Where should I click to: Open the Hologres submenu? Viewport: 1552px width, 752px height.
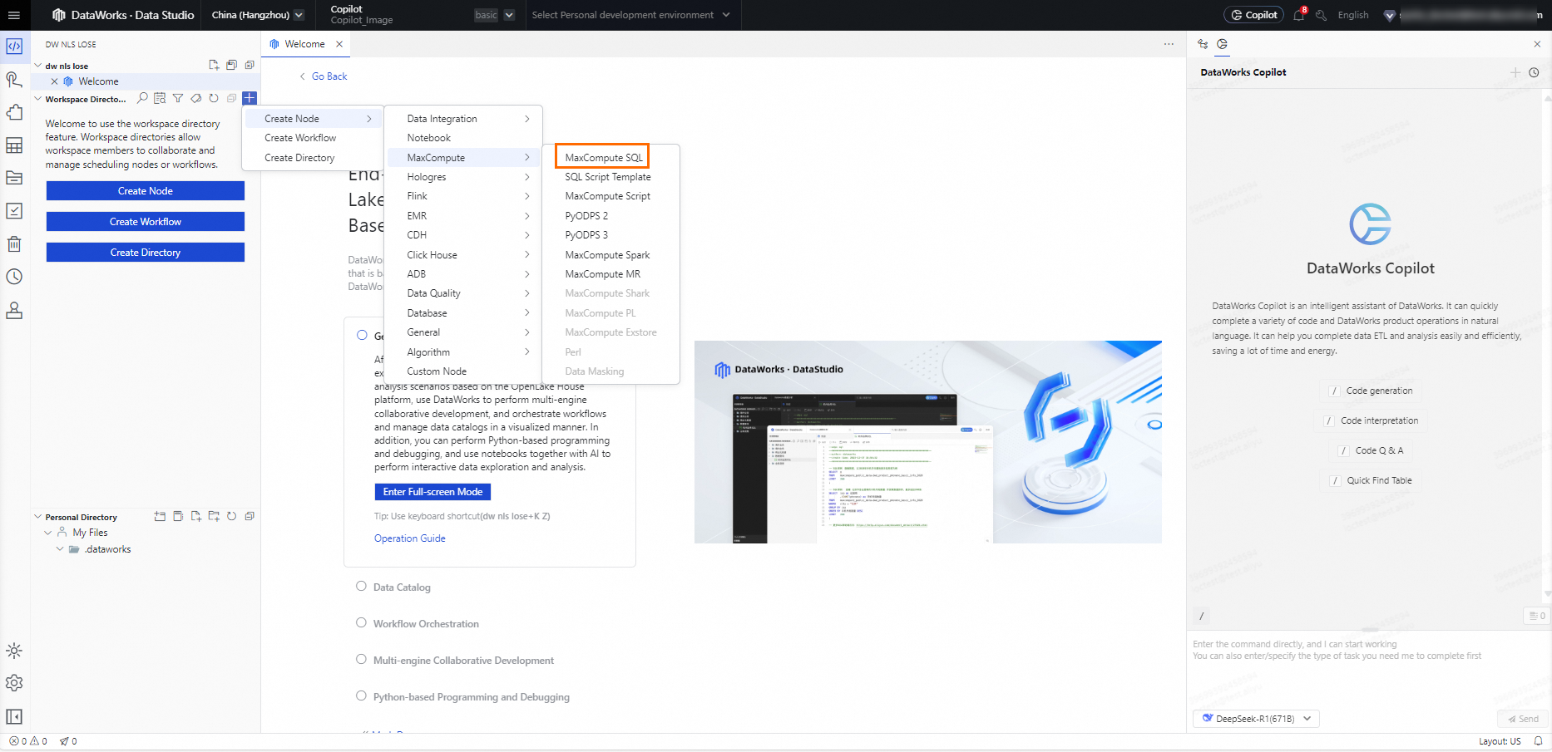pyautogui.click(x=465, y=177)
